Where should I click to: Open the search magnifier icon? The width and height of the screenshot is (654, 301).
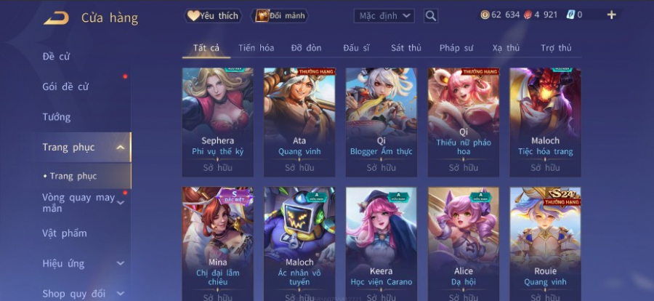pyautogui.click(x=431, y=16)
